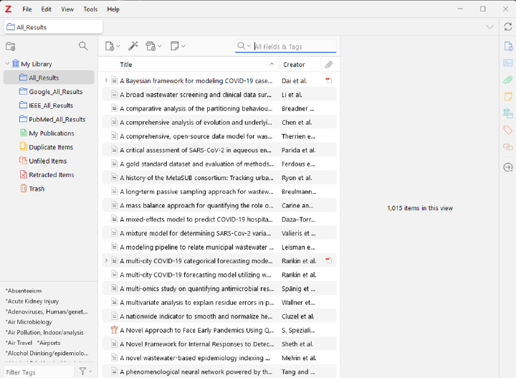This screenshot has height=378, width=516.
Task: Collapse the My Library tree
Action: coord(6,64)
